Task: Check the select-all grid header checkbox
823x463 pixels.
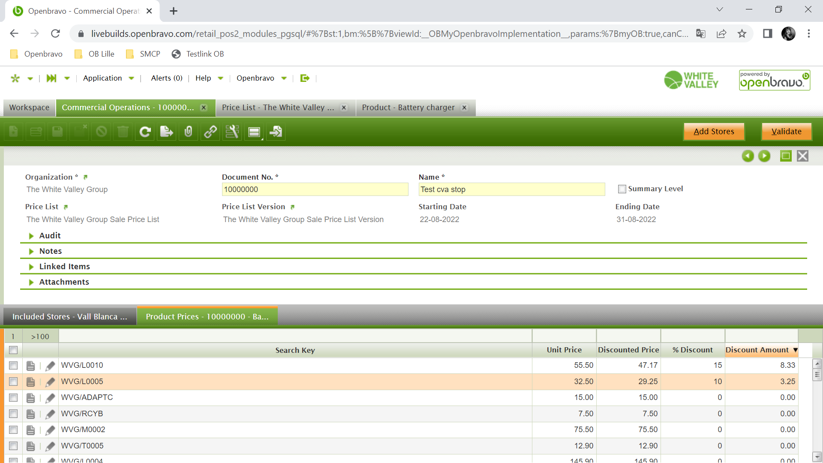Action: pyautogui.click(x=13, y=350)
